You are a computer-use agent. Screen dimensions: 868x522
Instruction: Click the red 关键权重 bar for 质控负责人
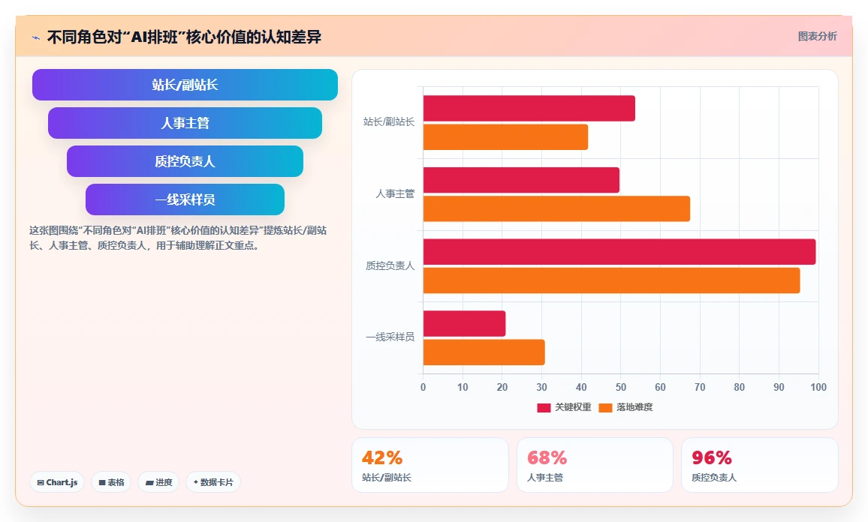[619, 251]
